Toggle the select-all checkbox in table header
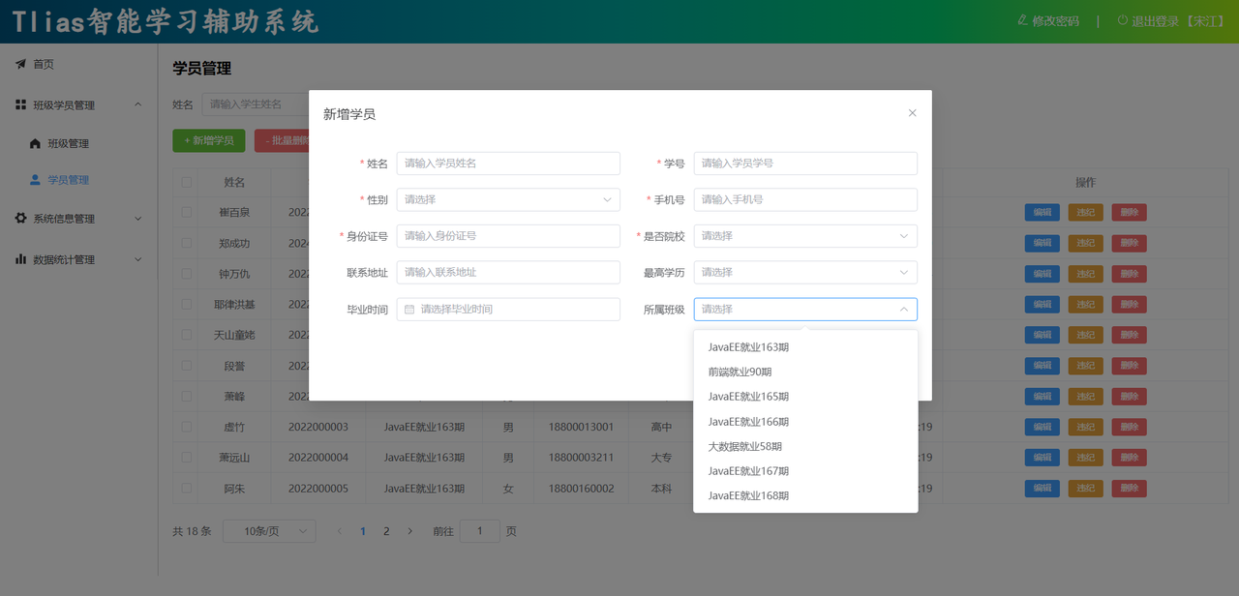 pyautogui.click(x=187, y=182)
